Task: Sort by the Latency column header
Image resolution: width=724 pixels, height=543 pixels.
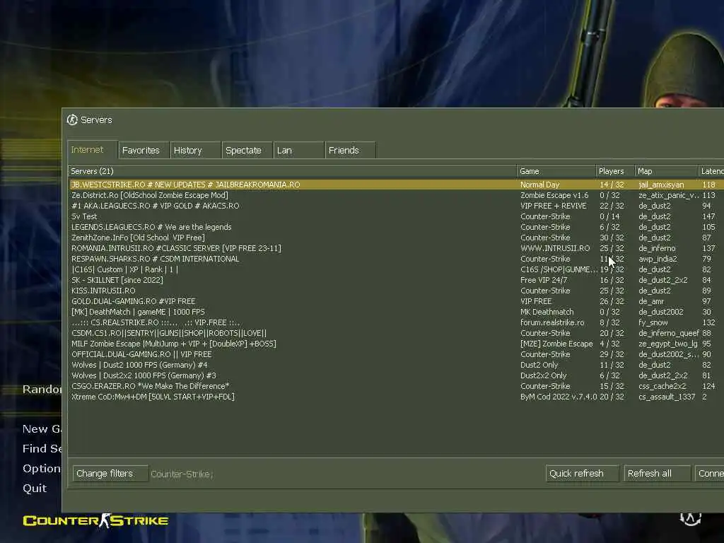Action: tap(711, 171)
